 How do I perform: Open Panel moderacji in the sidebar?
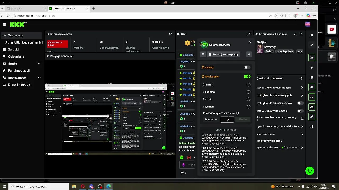[19, 71]
